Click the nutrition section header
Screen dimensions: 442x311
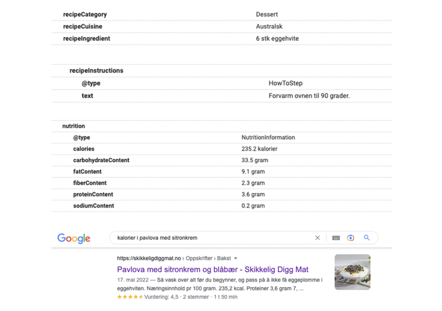pos(73,126)
